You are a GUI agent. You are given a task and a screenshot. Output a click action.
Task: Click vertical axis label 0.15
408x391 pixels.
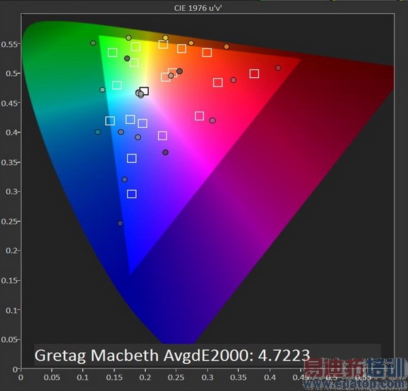pos(9,281)
